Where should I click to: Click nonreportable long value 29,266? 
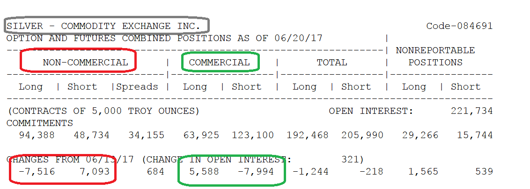click(x=420, y=135)
